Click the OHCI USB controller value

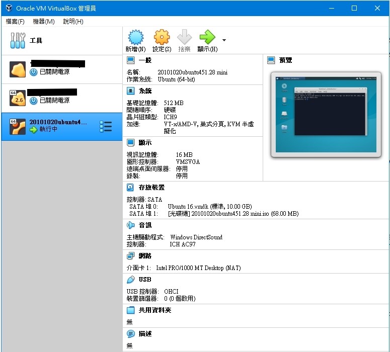[171, 291]
